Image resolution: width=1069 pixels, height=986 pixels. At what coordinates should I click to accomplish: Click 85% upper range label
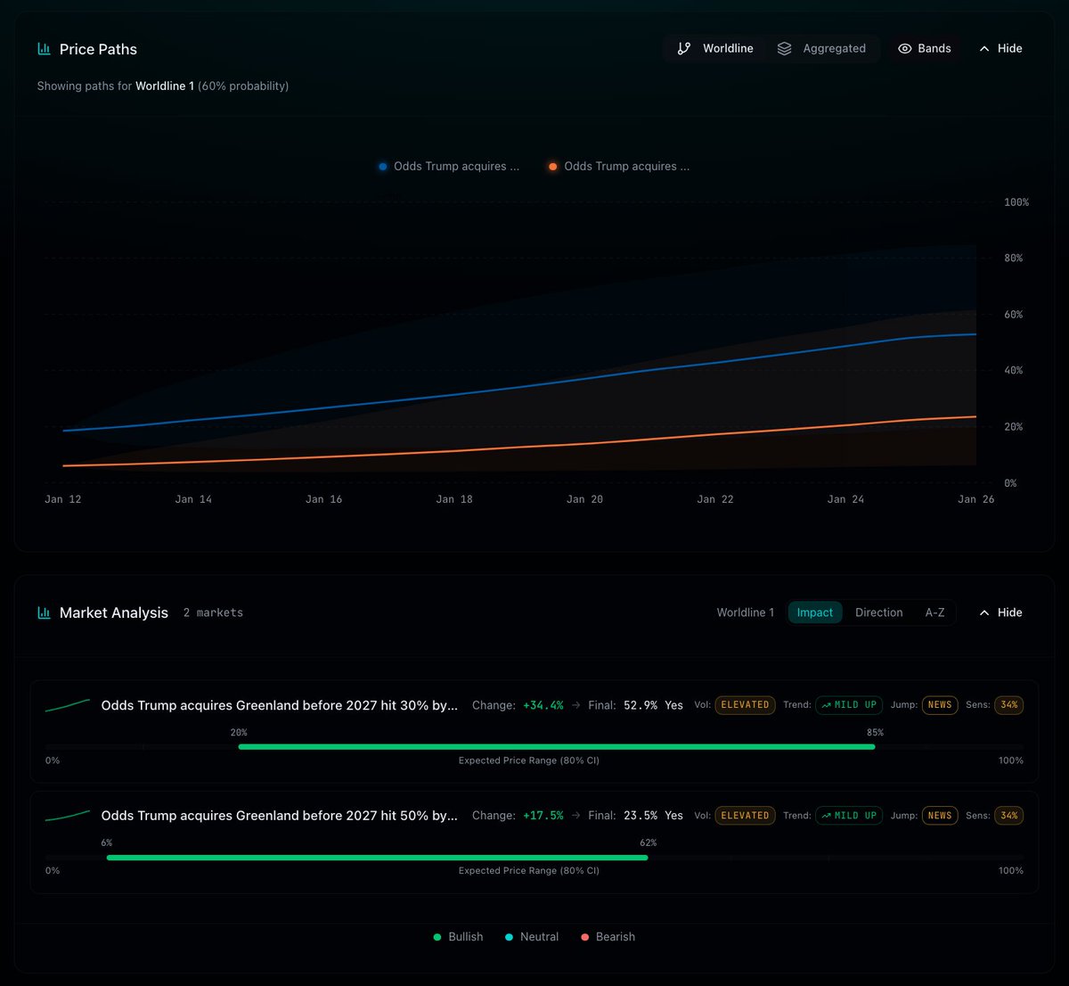pos(875,733)
